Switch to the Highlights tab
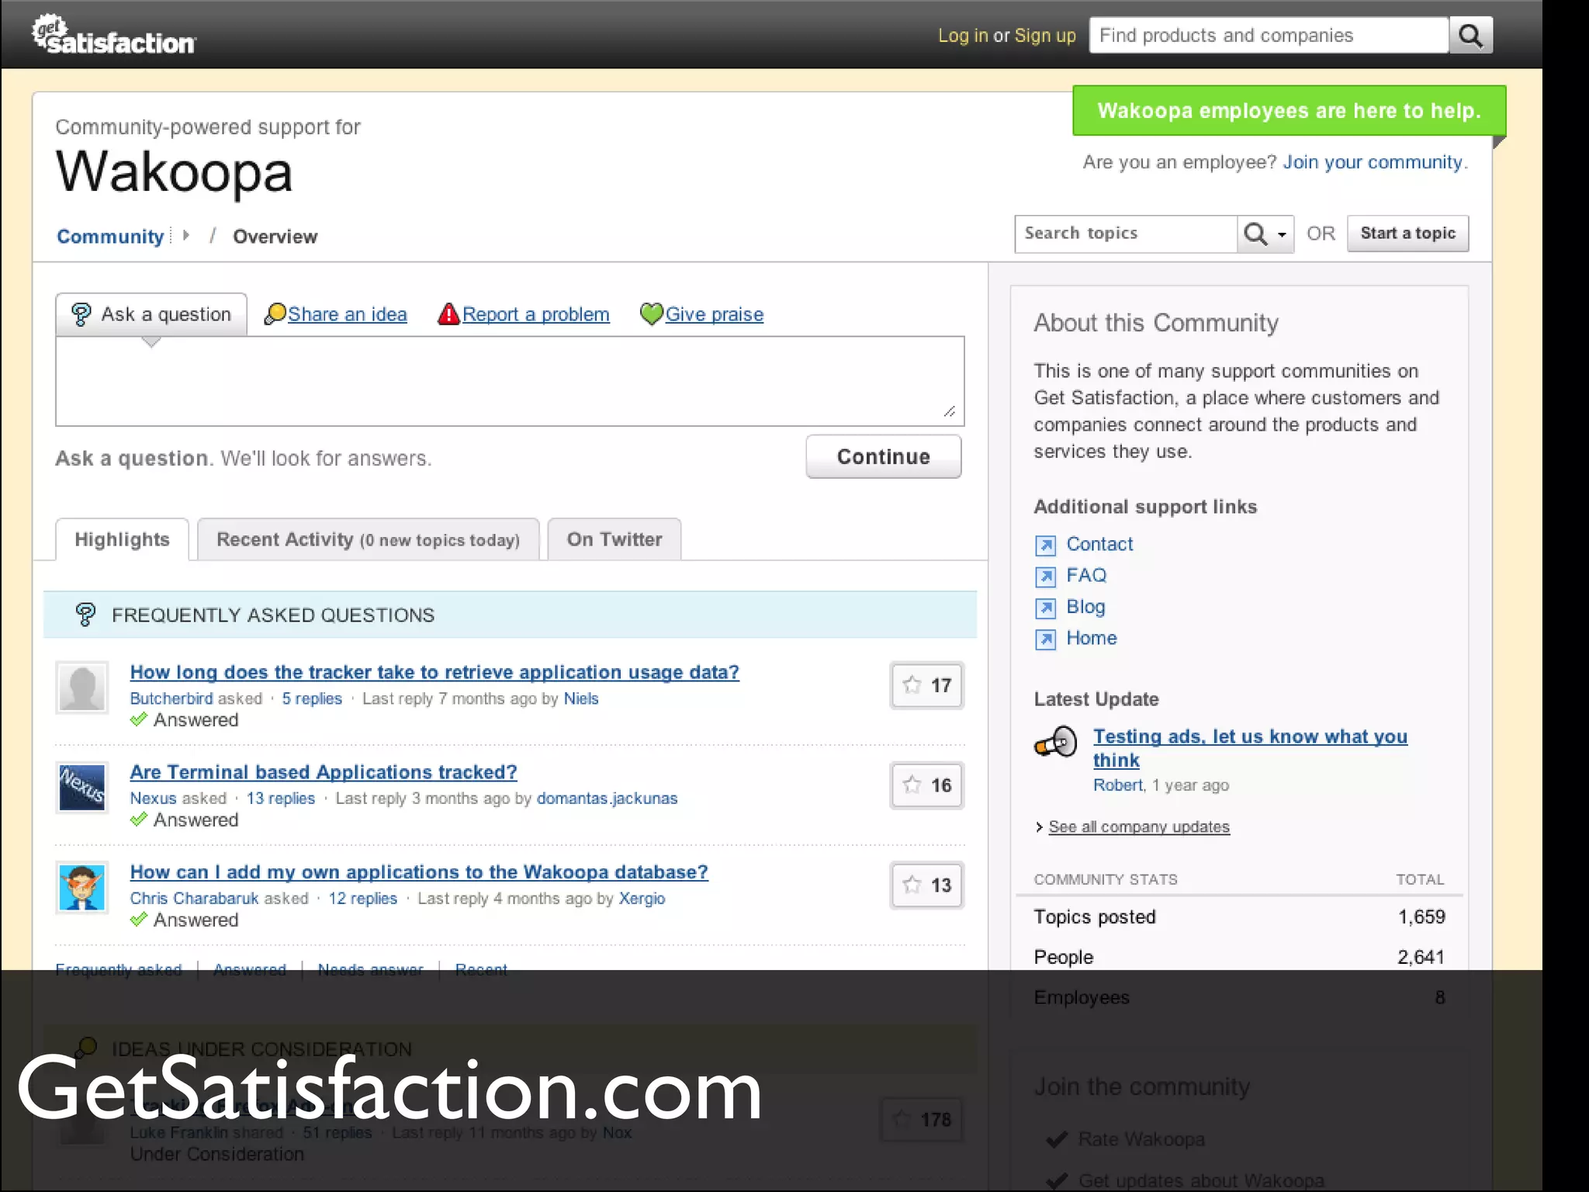The width and height of the screenshot is (1589, 1192). [x=122, y=539]
